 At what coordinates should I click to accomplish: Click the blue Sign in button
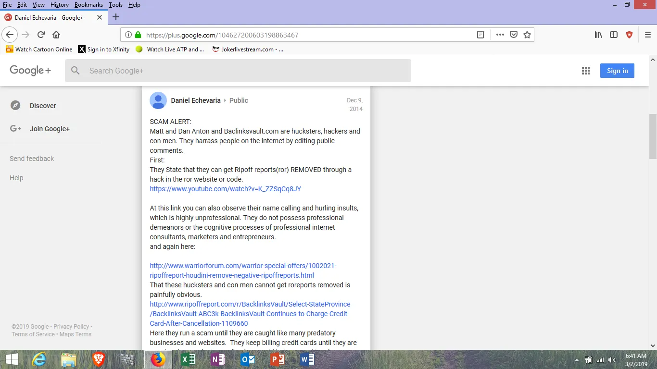[x=617, y=71]
